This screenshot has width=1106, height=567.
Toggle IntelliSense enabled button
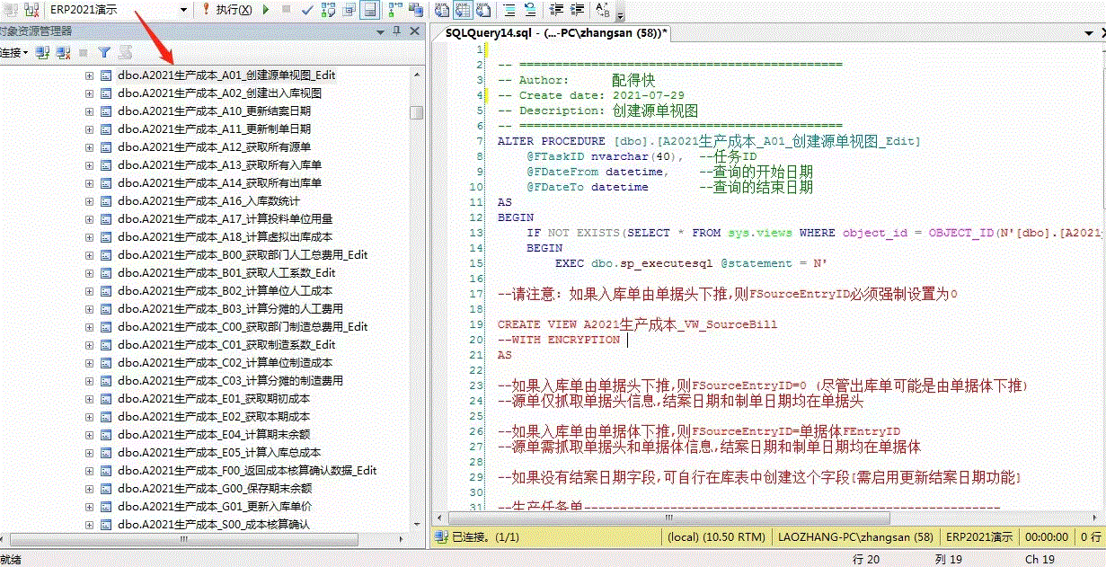click(371, 9)
